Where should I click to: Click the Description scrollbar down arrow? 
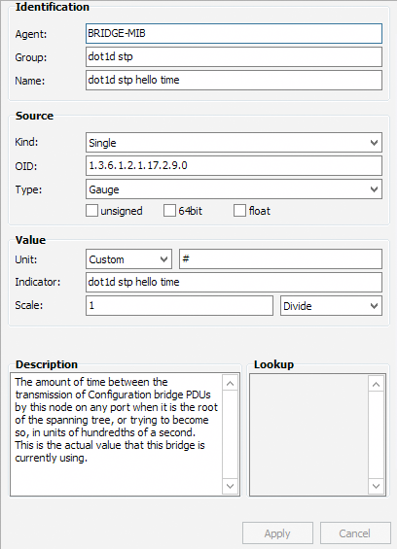pos(230,486)
